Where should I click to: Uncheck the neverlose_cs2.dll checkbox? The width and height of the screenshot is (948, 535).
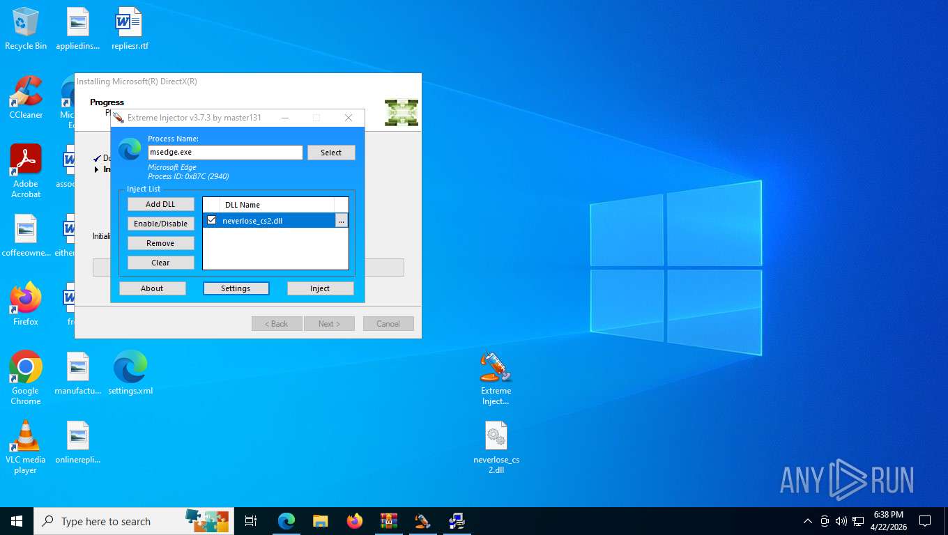coord(212,220)
